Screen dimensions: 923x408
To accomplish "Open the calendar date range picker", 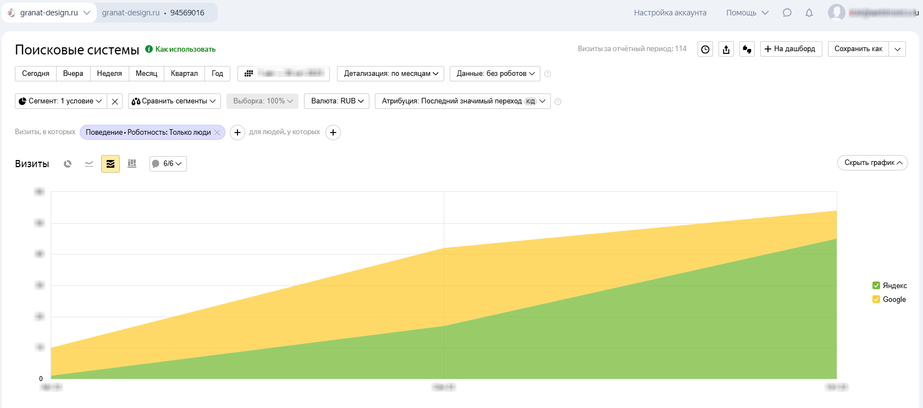I will pyautogui.click(x=284, y=74).
